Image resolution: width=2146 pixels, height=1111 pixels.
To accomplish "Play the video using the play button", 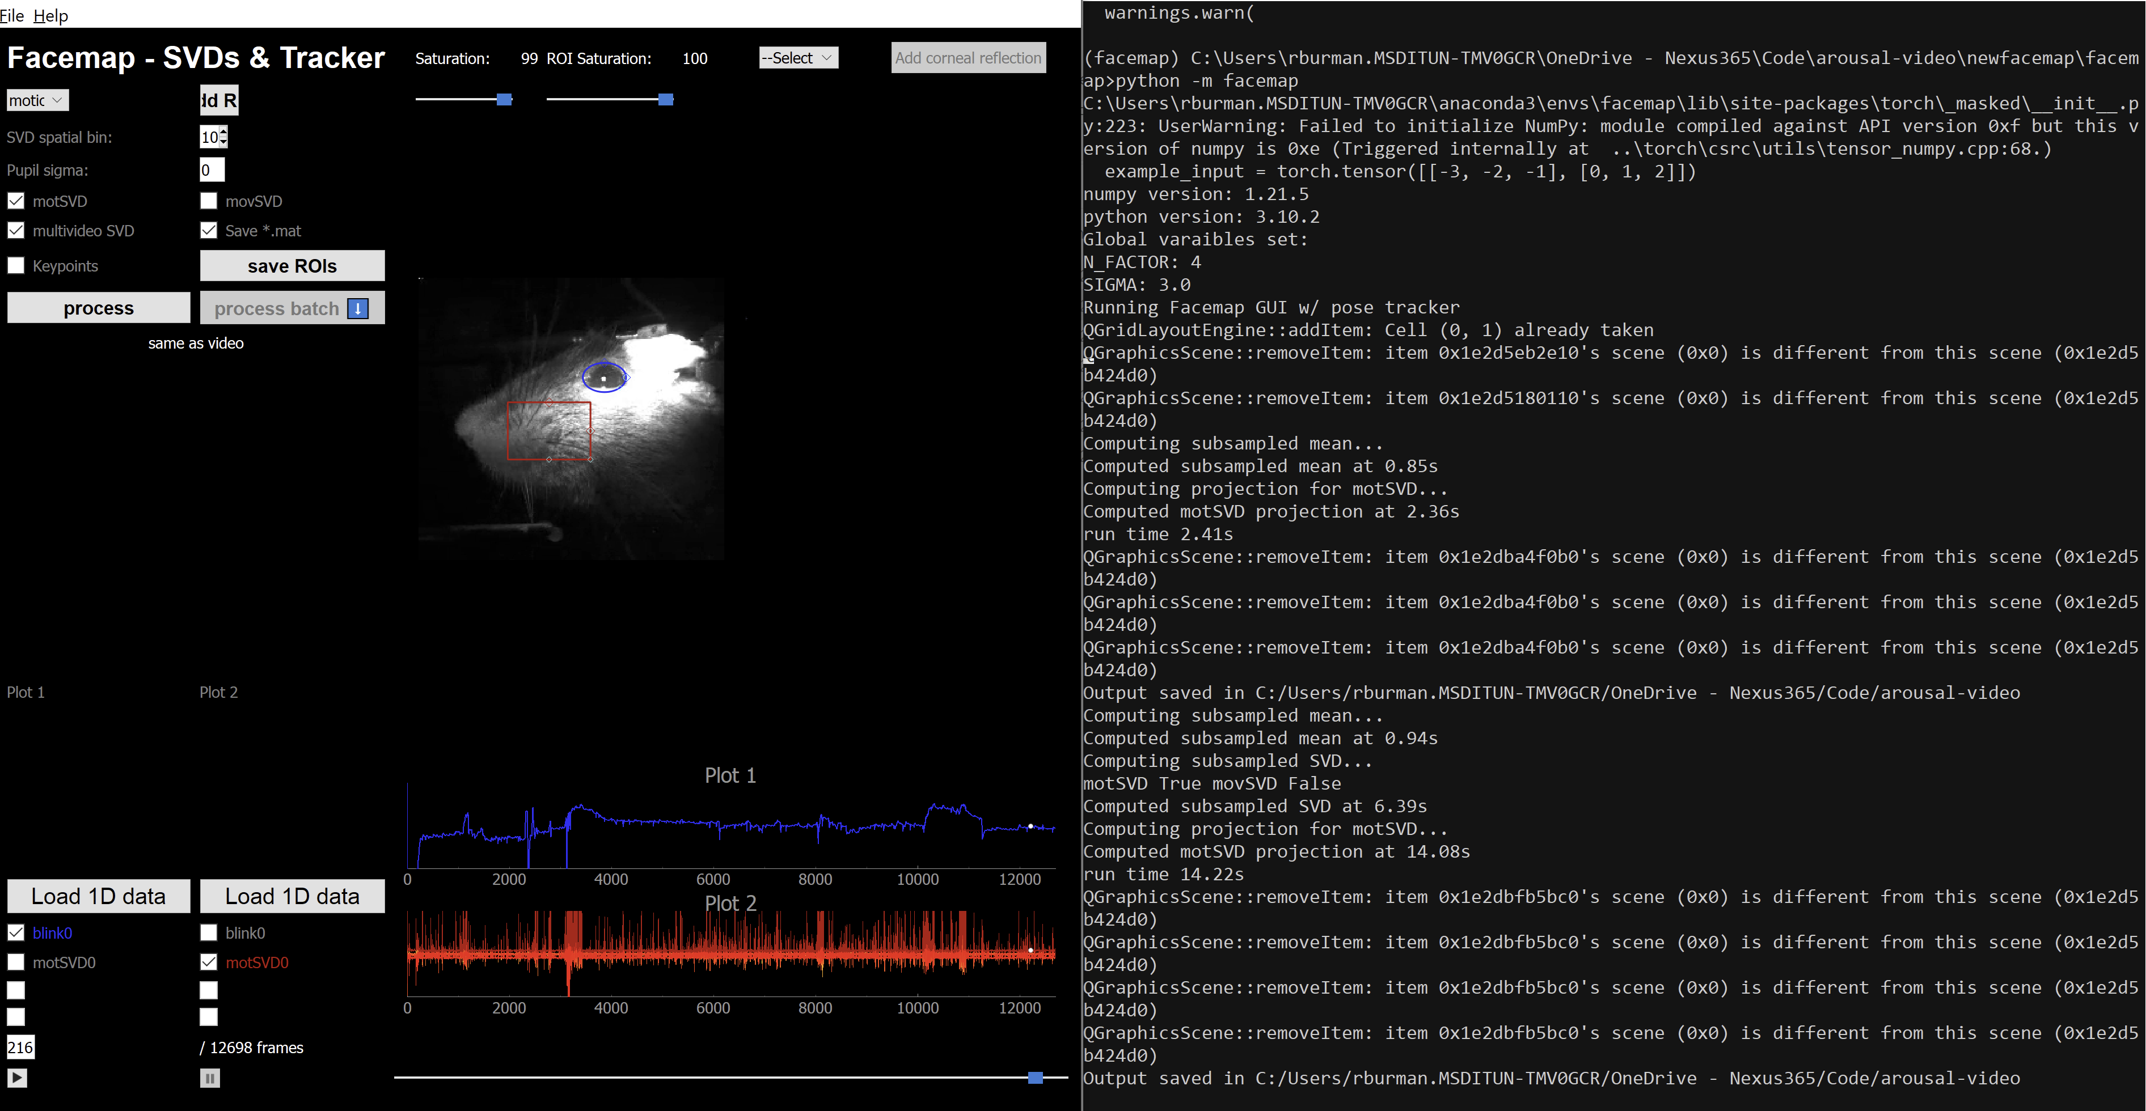I will click(16, 1078).
